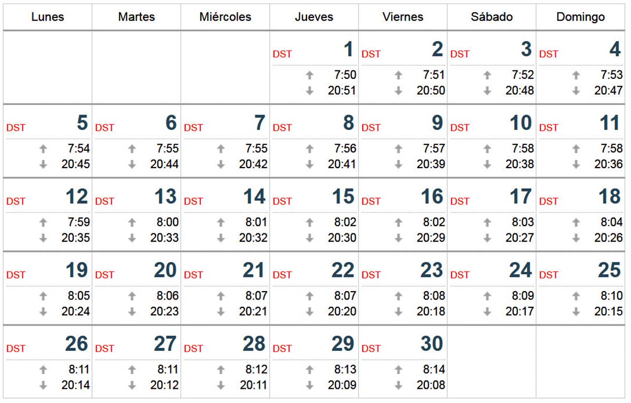
Task: Click the 8:00 sunrise time on day 13
Action: 168,222
